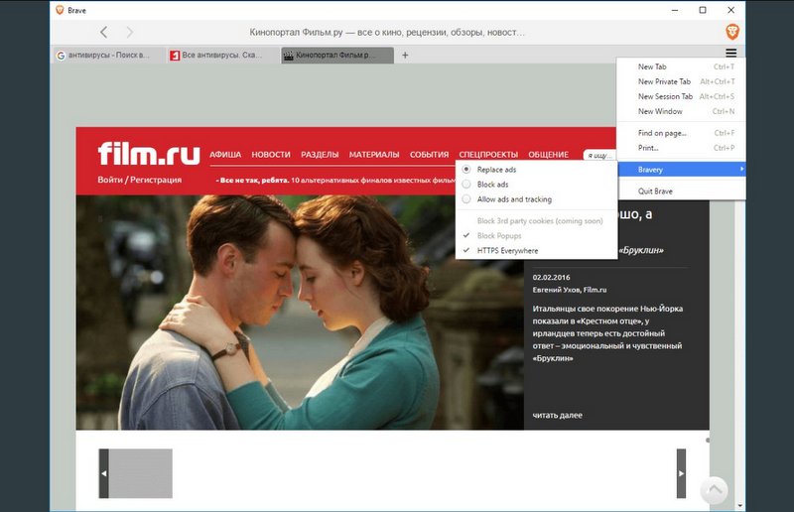
Task: Click article date 02.02.2016
Action: point(551,278)
